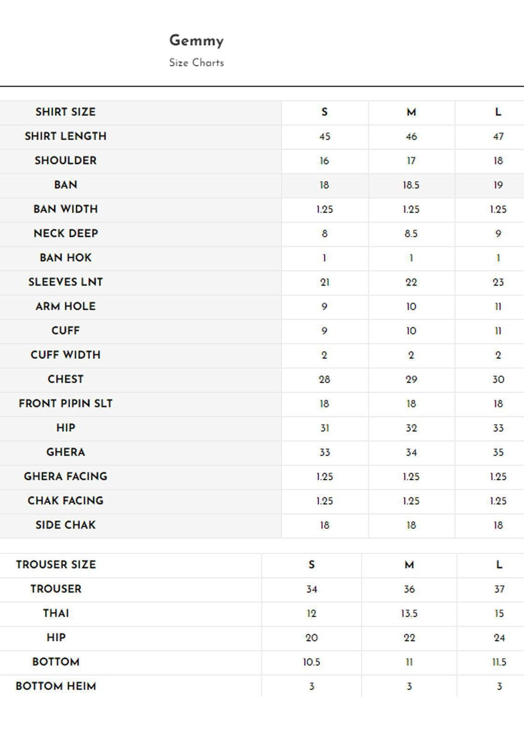Click the CUFF WIDTH row label
Image resolution: width=524 pixels, height=730 pixels.
[x=65, y=355]
